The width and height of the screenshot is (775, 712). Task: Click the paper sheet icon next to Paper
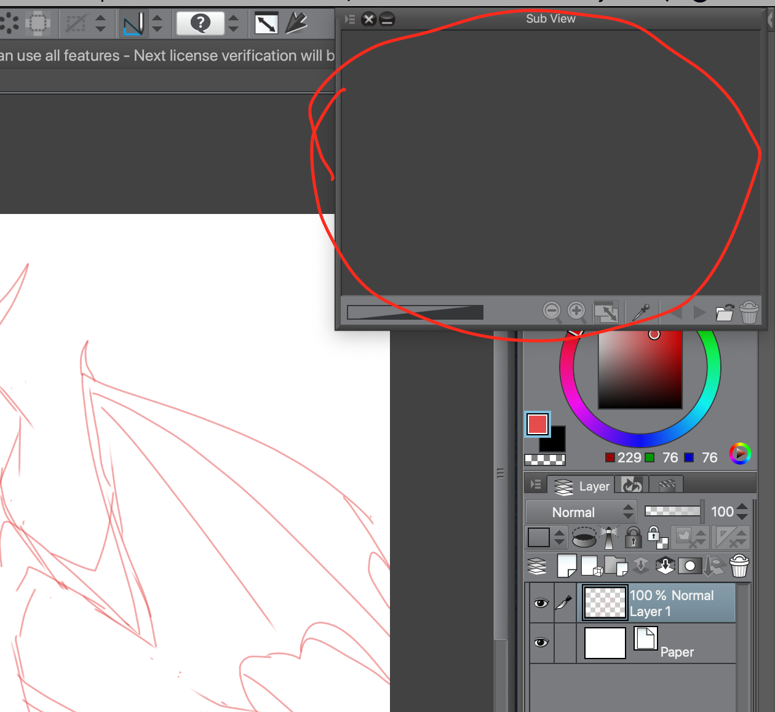[646, 638]
